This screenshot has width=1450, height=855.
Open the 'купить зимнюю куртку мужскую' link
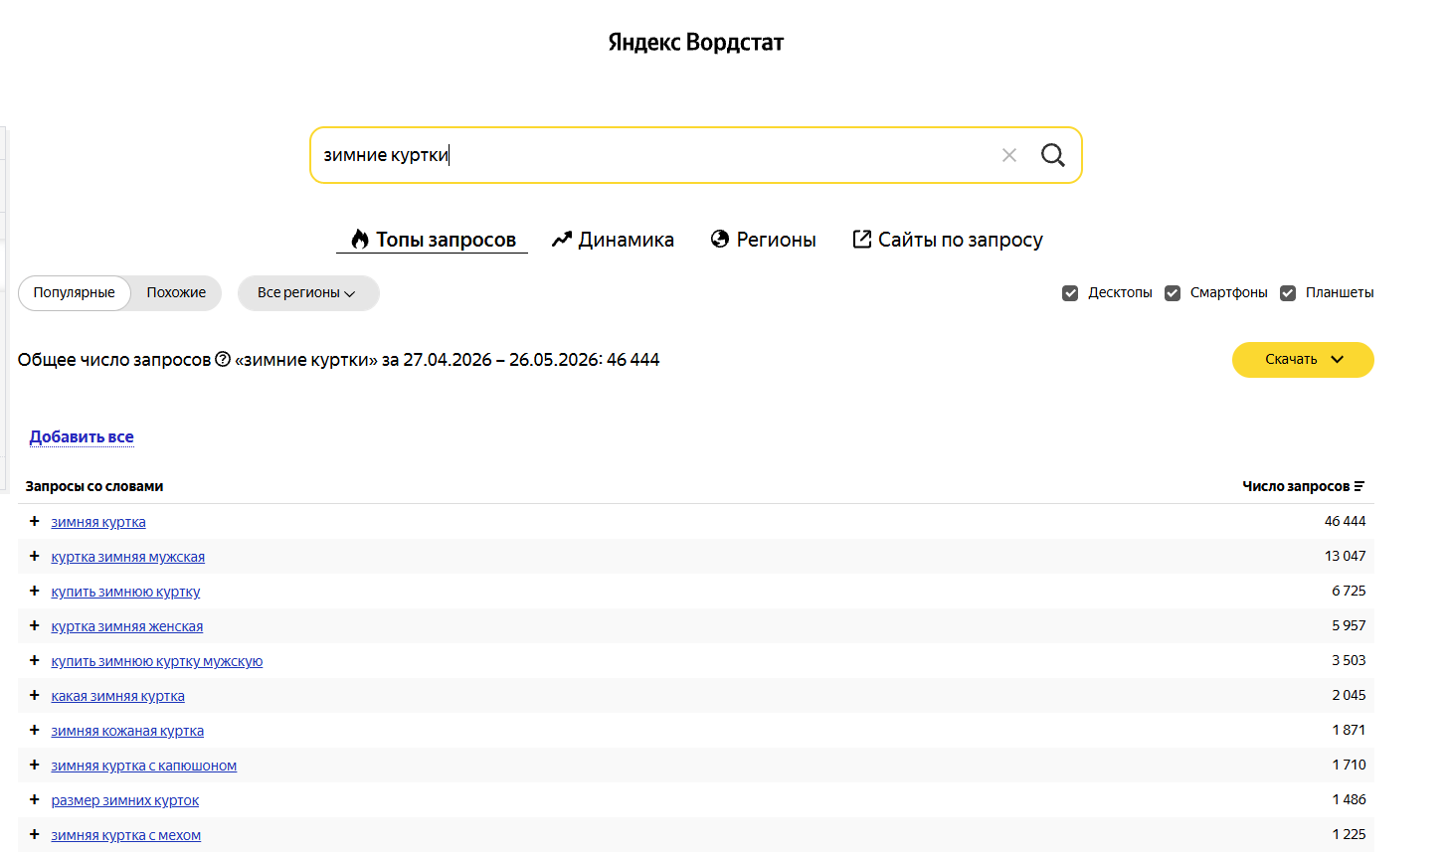click(x=157, y=661)
